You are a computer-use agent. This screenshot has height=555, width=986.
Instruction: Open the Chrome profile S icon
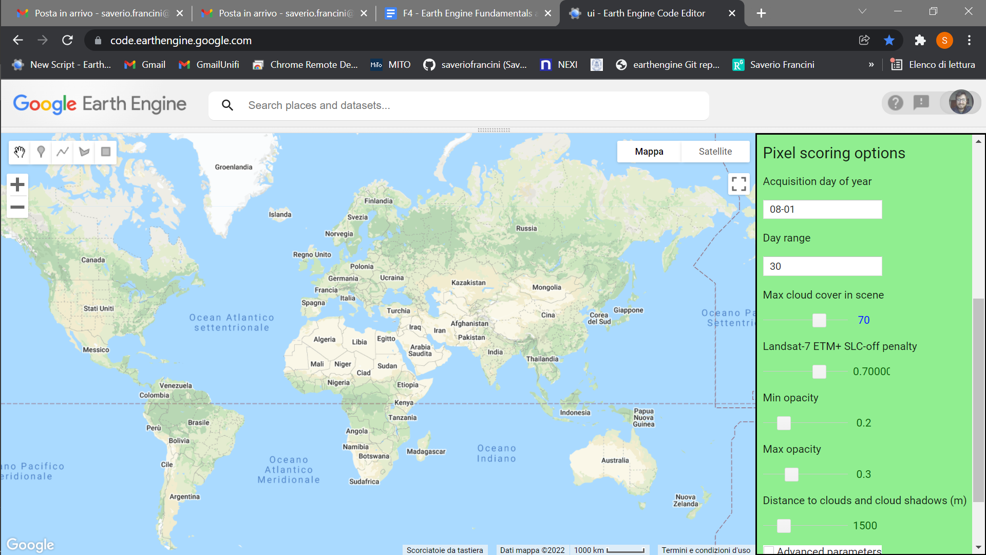pos(944,40)
